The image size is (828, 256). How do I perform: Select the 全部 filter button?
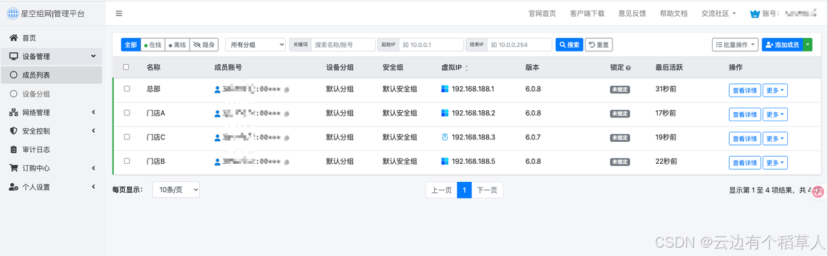[131, 44]
